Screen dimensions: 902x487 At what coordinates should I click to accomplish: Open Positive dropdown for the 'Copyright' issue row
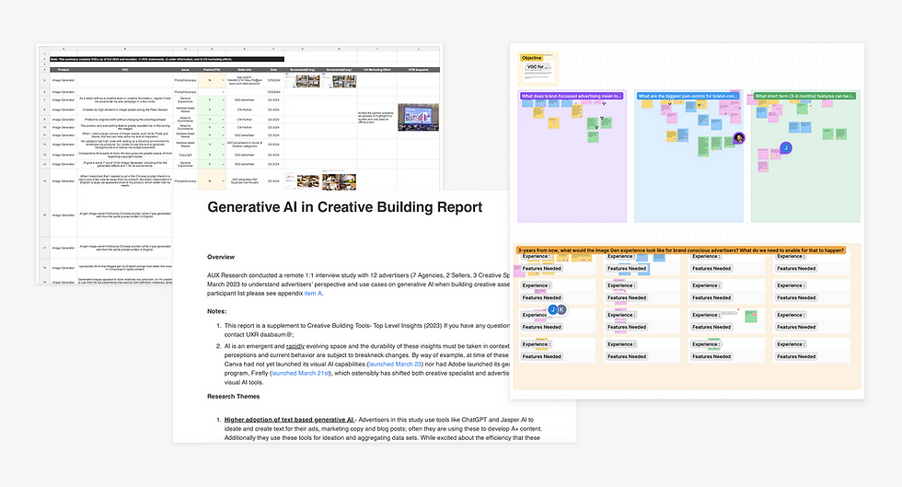(223, 155)
